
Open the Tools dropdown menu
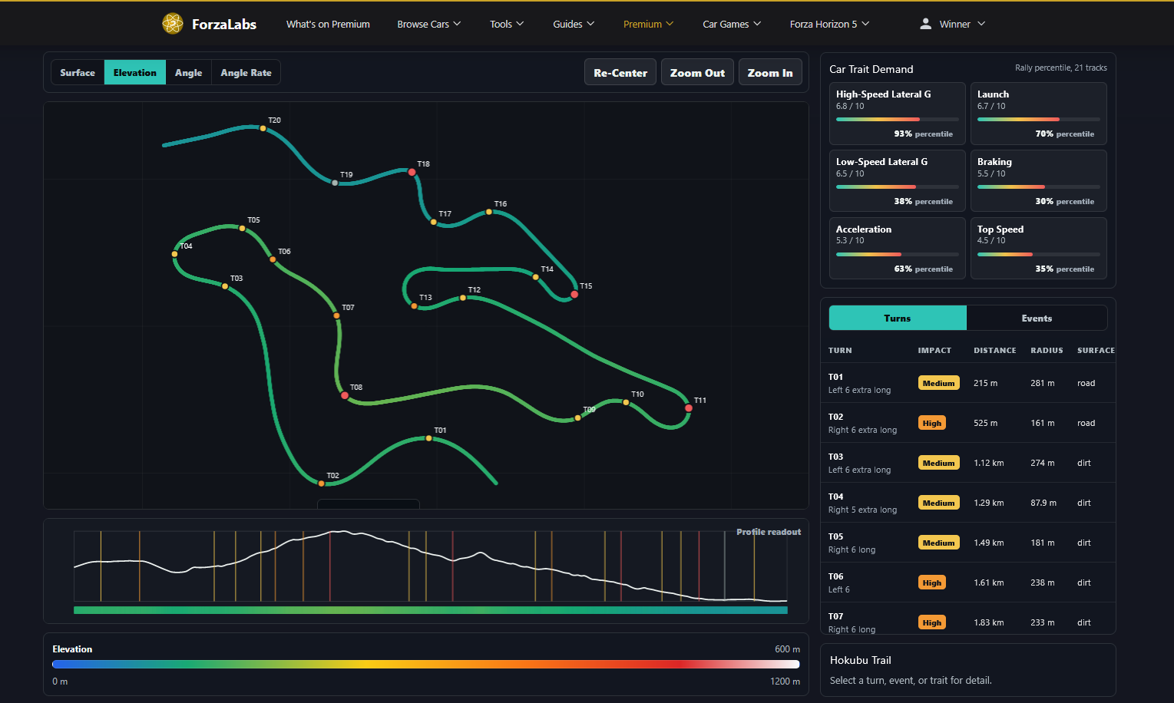pos(507,24)
